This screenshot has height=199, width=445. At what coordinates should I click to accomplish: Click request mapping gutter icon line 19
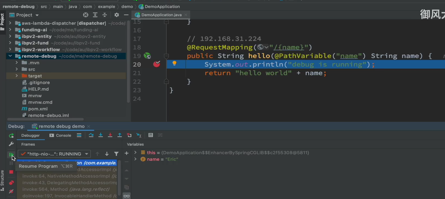147,56
